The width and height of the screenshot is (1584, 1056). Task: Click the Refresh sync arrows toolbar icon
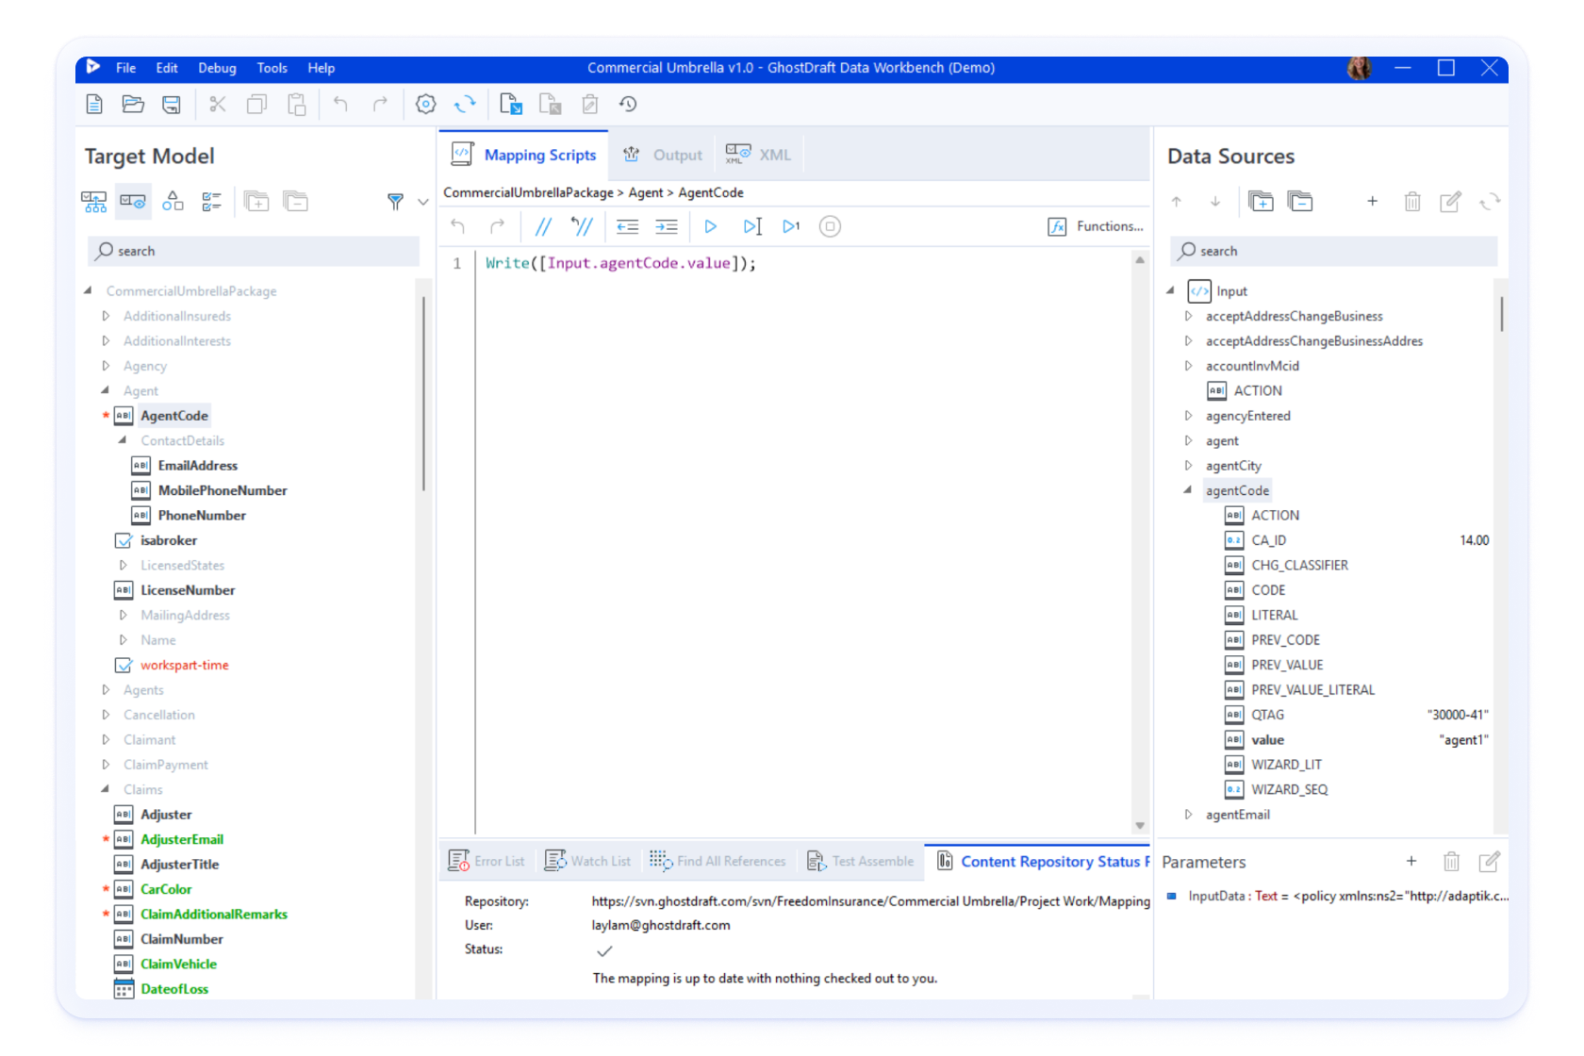tap(465, 104)
